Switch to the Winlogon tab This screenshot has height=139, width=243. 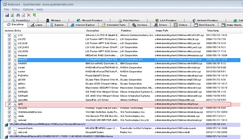tap(53, 20)
